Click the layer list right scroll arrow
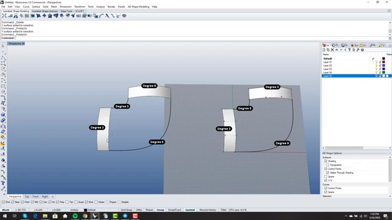 pos(390,148)
